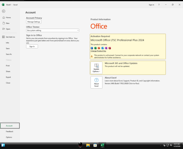Open the Feedback page

click(10, 131)
